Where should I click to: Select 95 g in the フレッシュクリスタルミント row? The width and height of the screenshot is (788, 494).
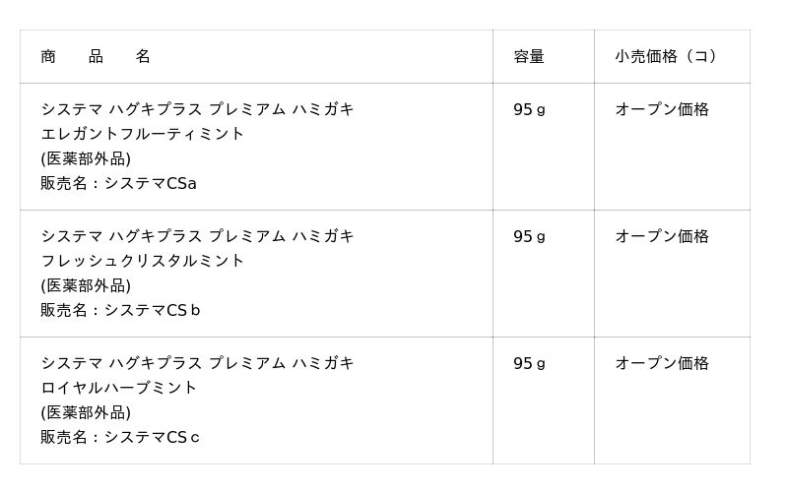point(529,236)
